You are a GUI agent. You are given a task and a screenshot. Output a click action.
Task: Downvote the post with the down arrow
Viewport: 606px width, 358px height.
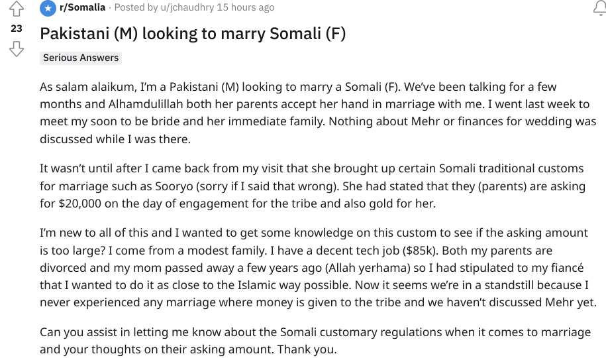[x=17, y=49]
